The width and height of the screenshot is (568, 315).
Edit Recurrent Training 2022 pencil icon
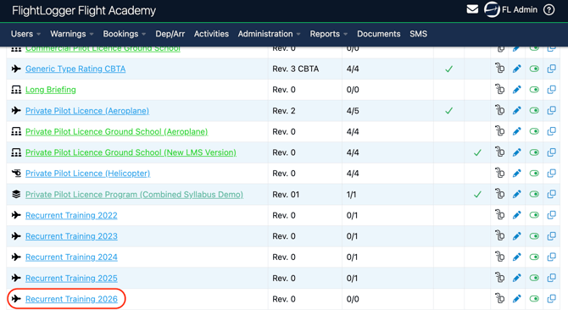click(516, 215)
